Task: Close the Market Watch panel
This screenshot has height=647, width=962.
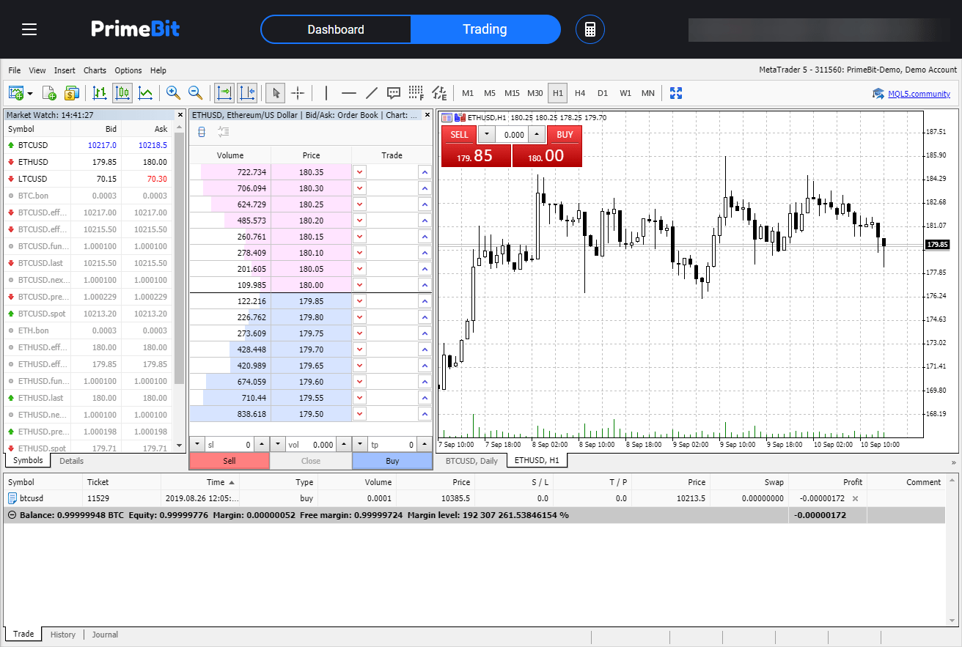Action: click(180, 115)
